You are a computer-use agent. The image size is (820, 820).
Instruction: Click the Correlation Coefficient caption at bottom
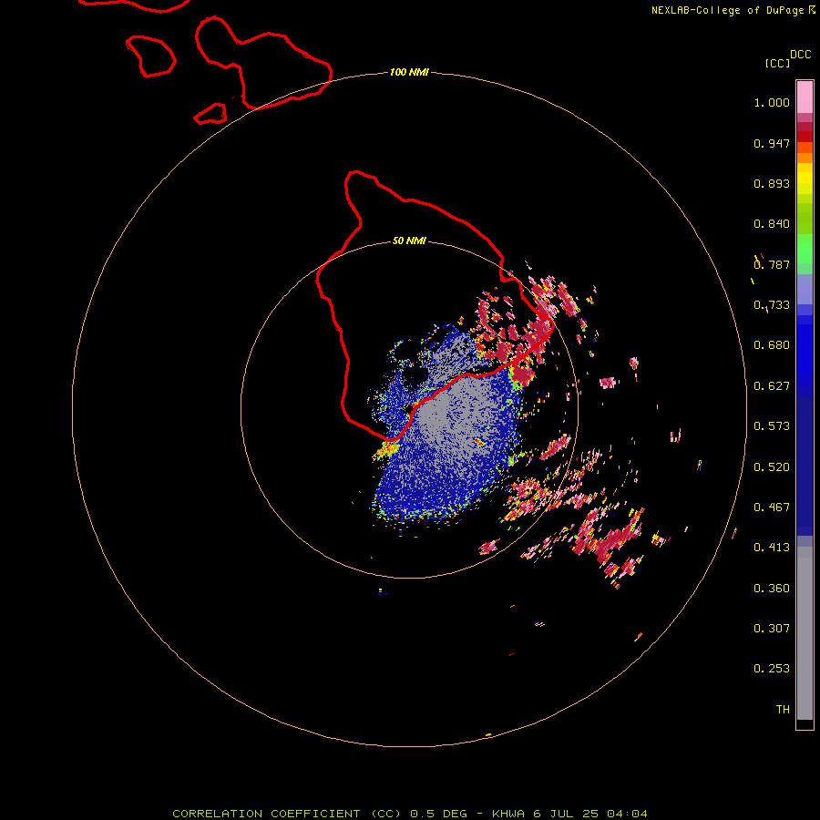coord(409,814)
